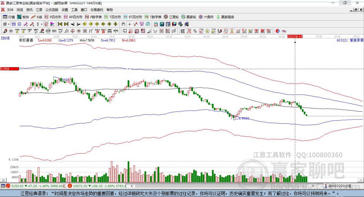The image size is (364, 197).
Task: Click the horizontal scrollbar right arrow
Action: click(x=313, y=186)
